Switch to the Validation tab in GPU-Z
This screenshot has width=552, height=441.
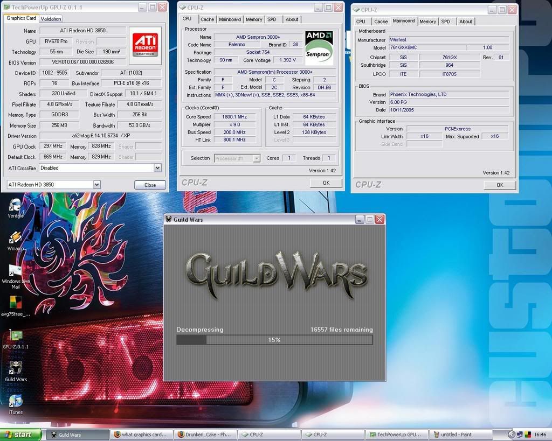point(51,19)
